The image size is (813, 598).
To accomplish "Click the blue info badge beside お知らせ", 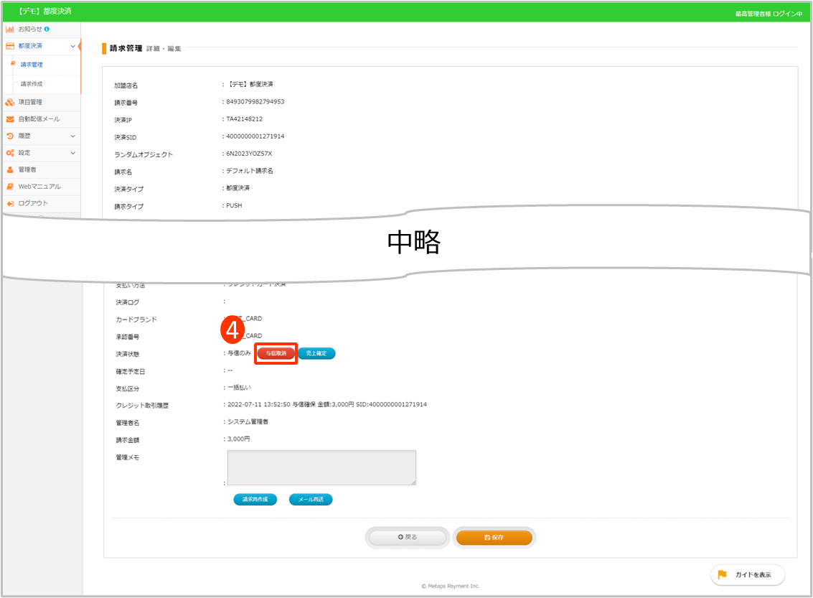I will click(x=47, y=29).
